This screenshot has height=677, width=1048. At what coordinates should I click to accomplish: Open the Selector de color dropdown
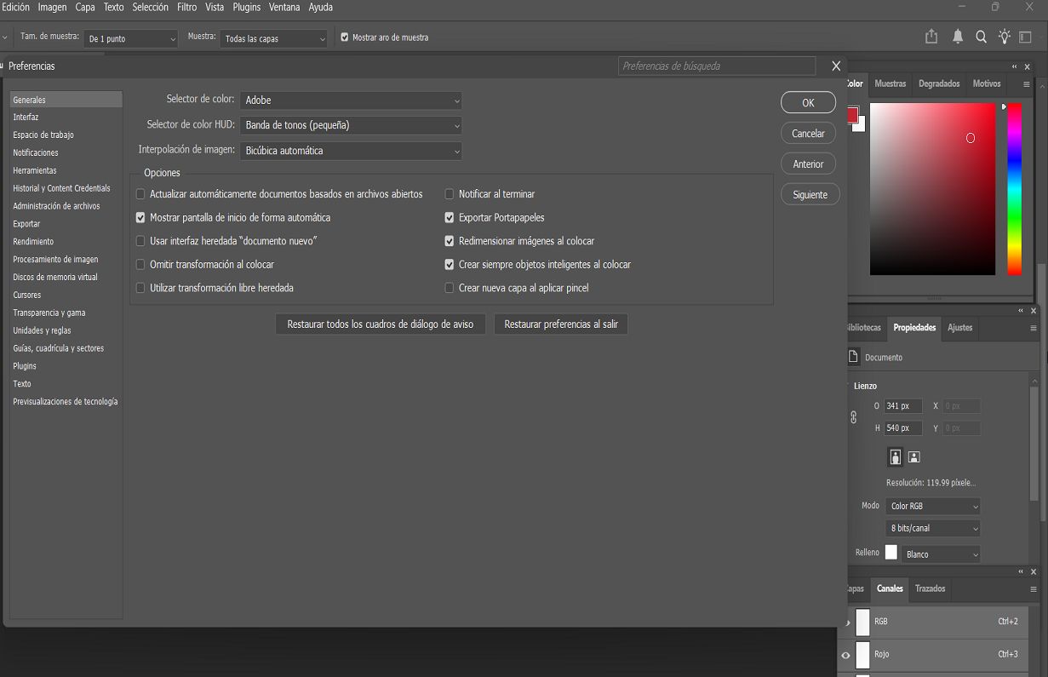351,100
